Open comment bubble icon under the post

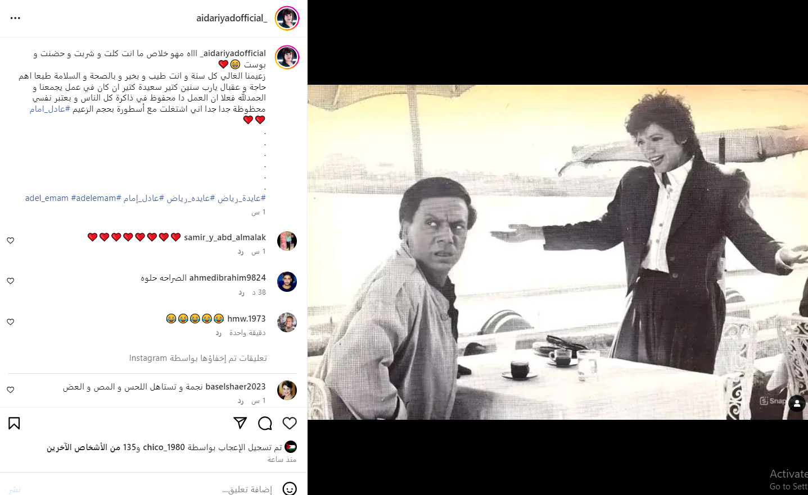[265, 423]
